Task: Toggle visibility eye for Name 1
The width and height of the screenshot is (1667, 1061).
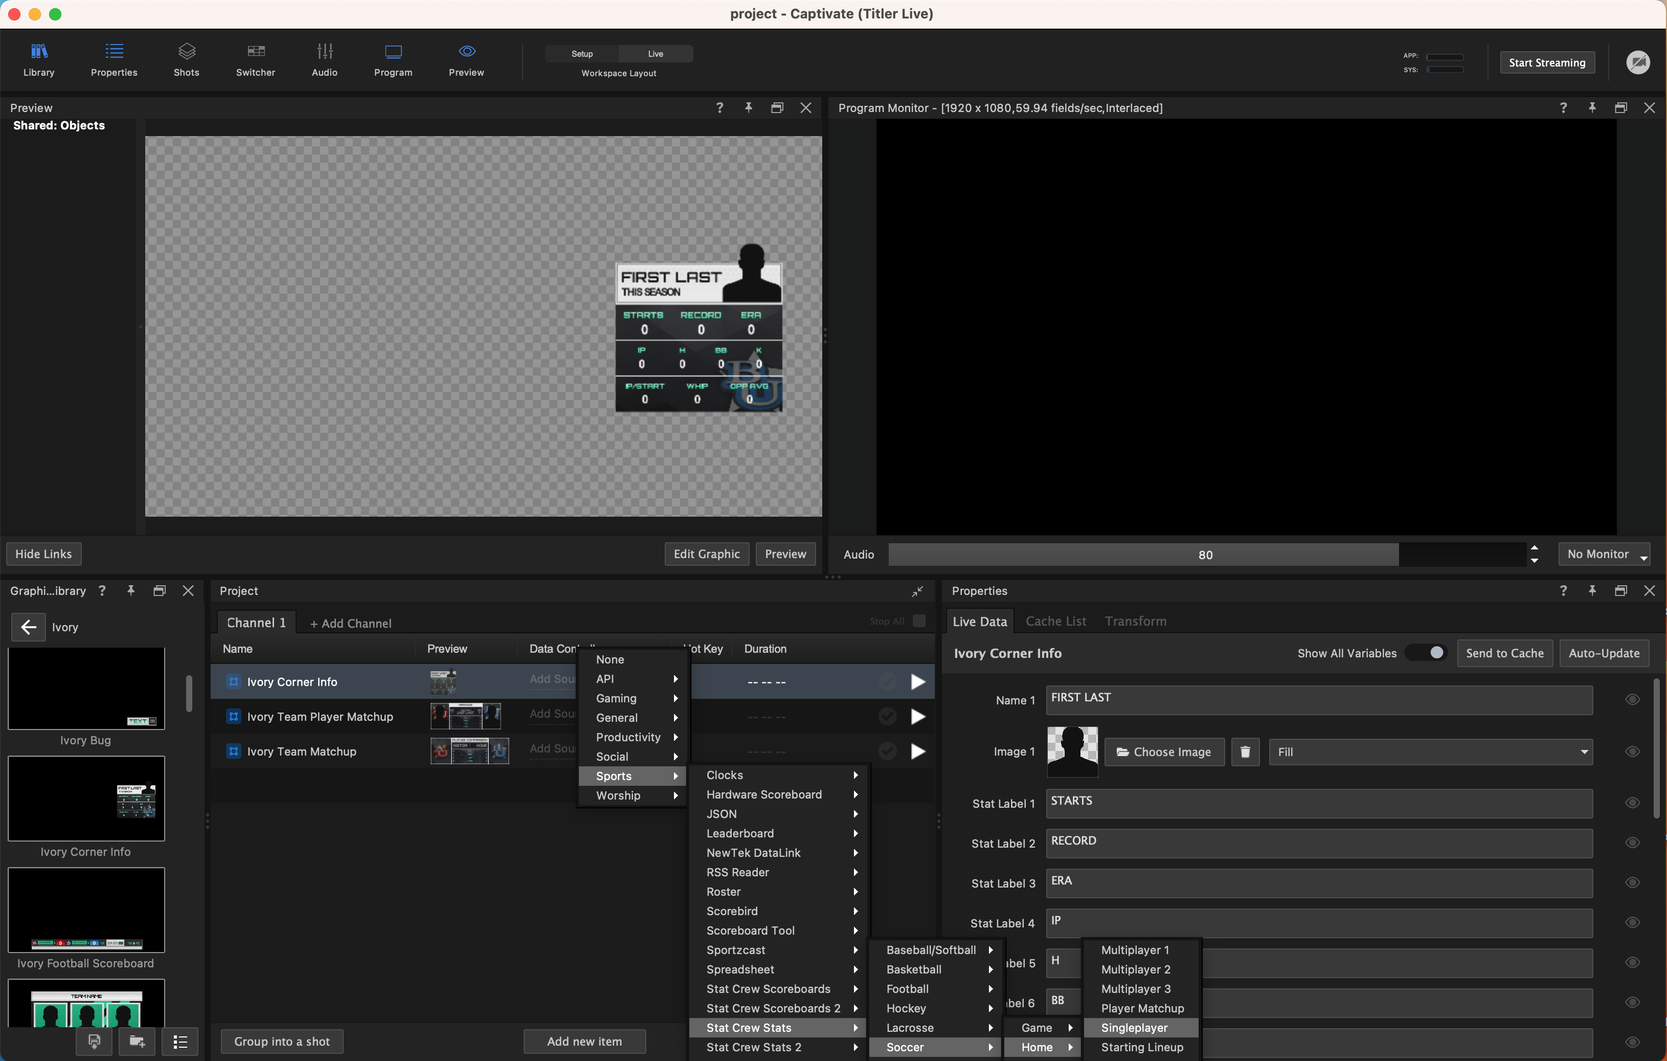Action: 1632,699
